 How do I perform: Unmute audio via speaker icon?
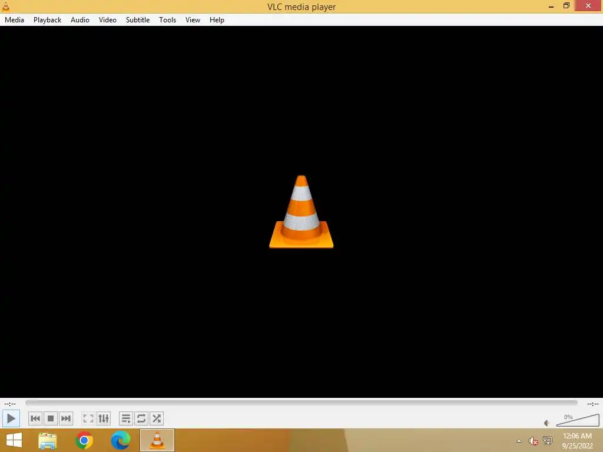pyautogui.click(x=546, y=423)
